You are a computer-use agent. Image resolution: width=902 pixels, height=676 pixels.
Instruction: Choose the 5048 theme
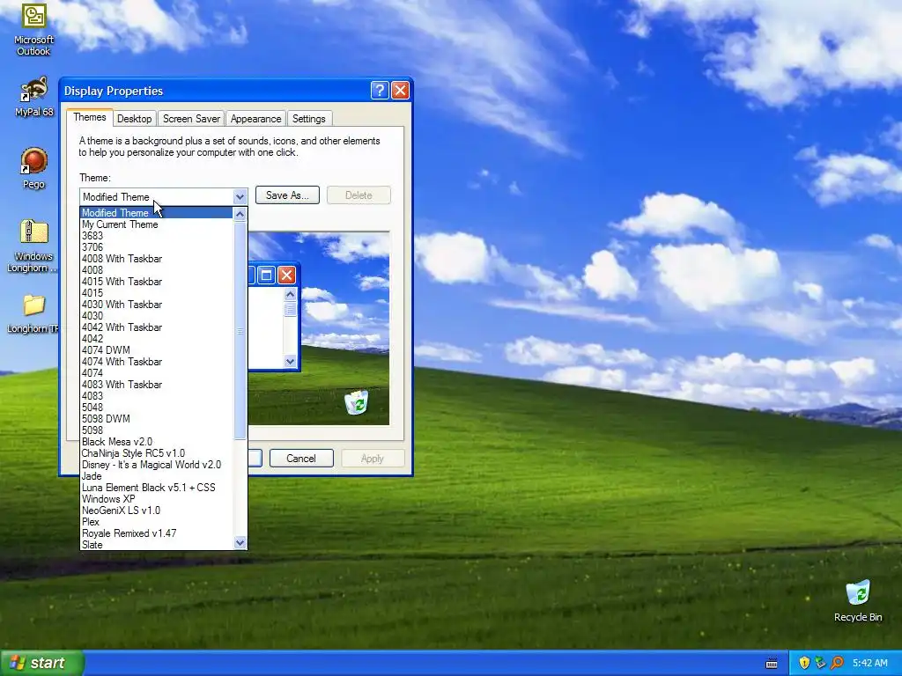coord(157,407)
